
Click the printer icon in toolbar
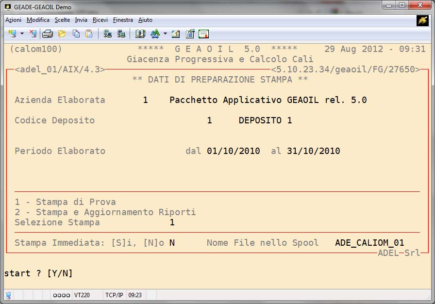[47, 34]
